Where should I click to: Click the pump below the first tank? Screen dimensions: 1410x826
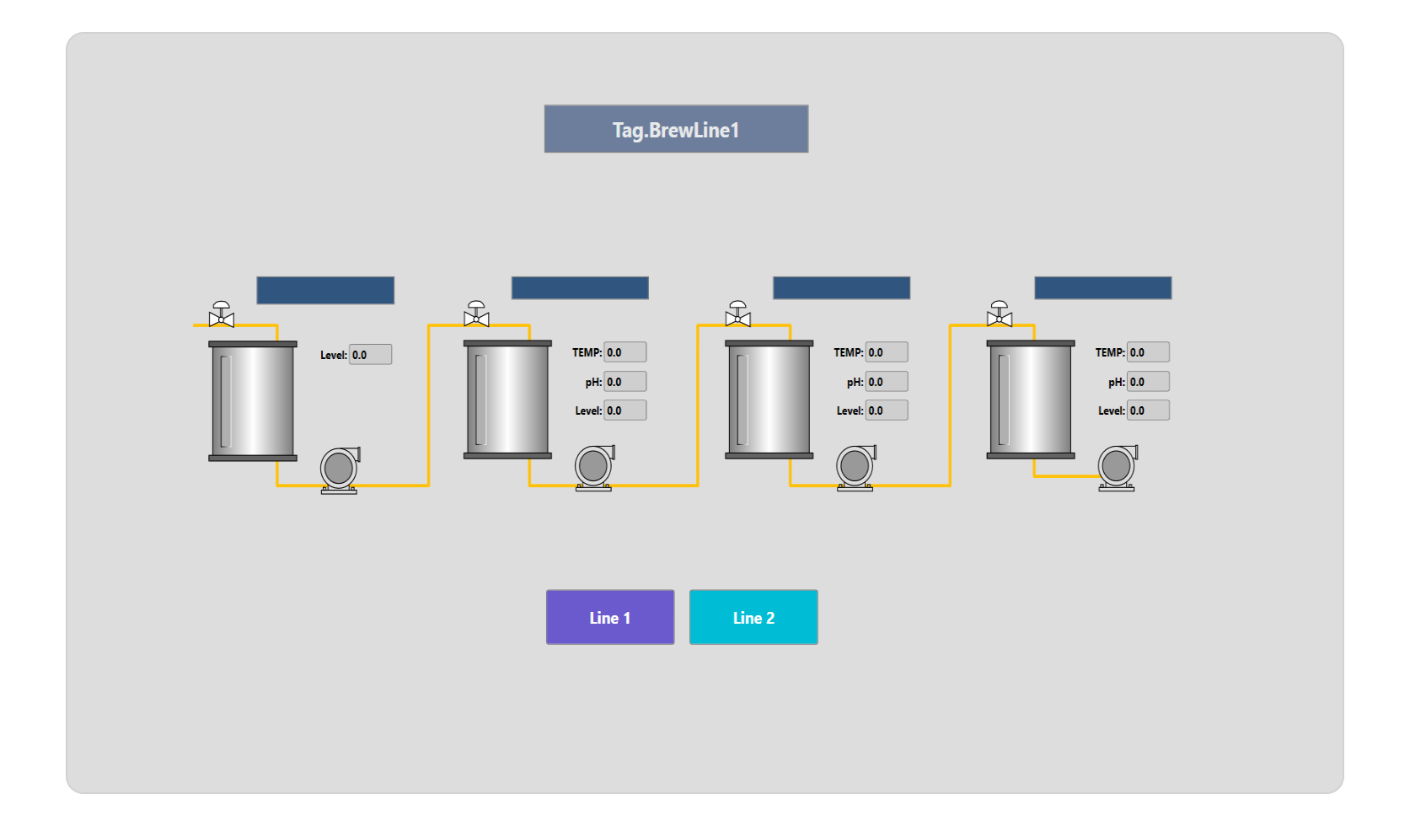click(340, 470)
